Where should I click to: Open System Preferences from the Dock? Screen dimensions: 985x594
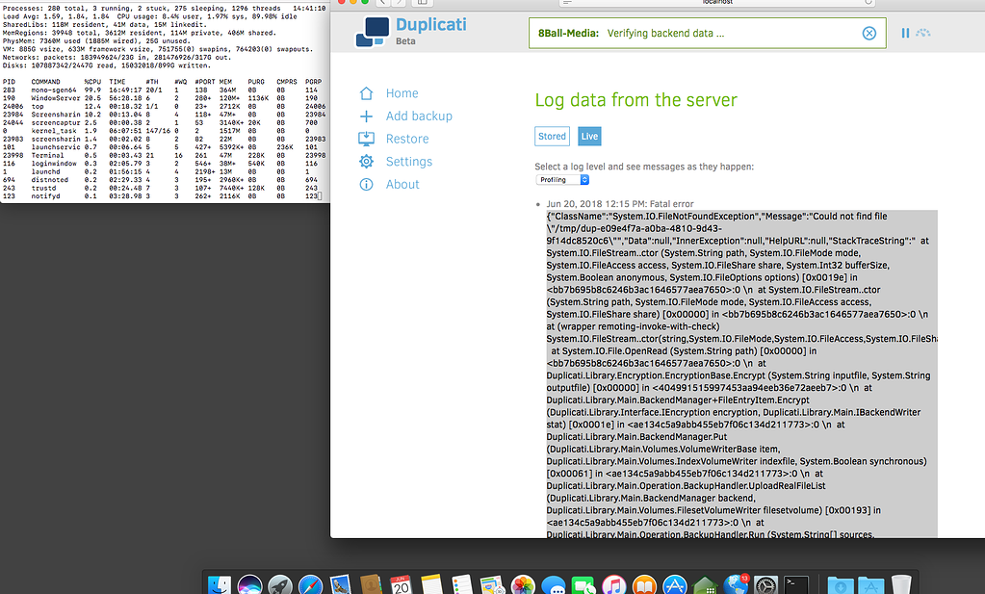click(x=765, y=584)
